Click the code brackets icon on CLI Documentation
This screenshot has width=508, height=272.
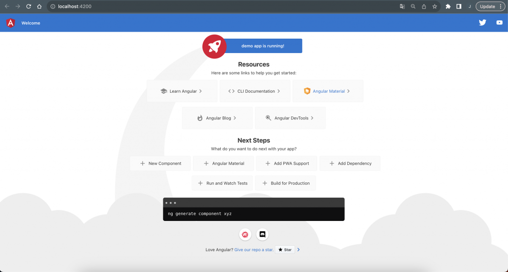click(231, 91)
